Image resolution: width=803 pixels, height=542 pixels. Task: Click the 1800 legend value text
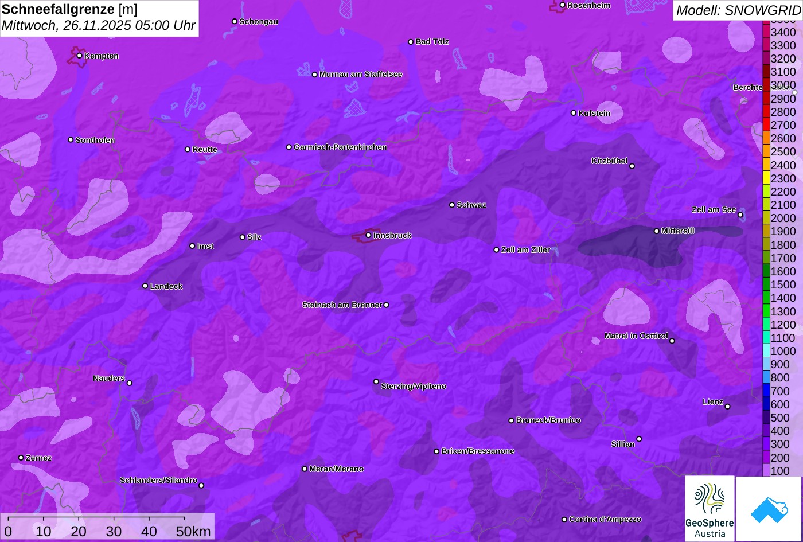pyautogui.click(x=783, y=245)
